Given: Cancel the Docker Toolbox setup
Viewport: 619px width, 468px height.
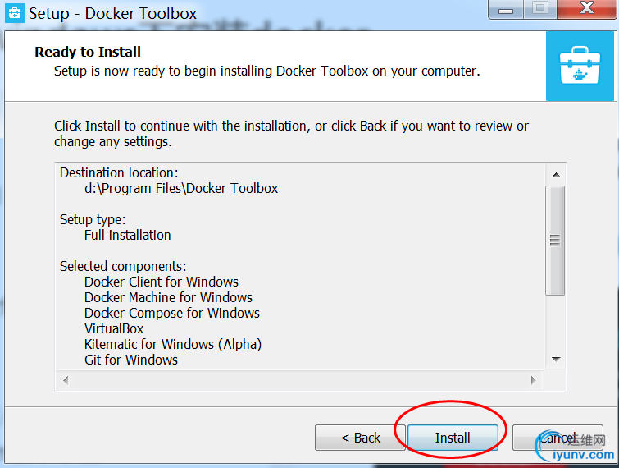Looking at the screenshot, I should pos(558,438).
